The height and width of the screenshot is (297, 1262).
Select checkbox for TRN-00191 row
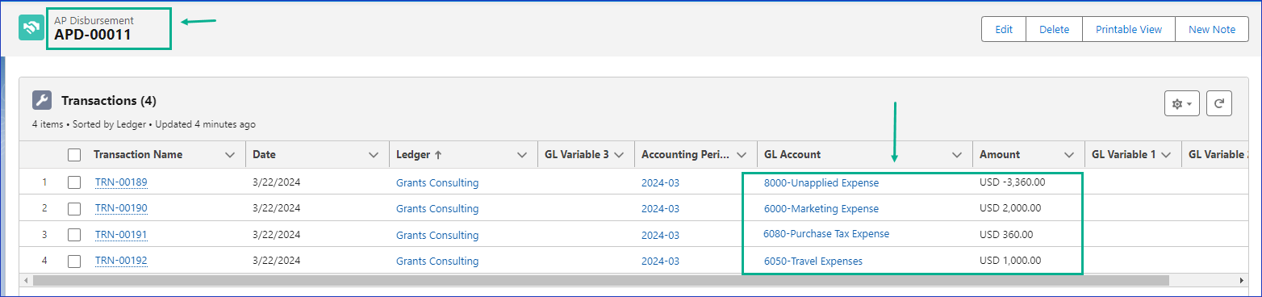74,235
